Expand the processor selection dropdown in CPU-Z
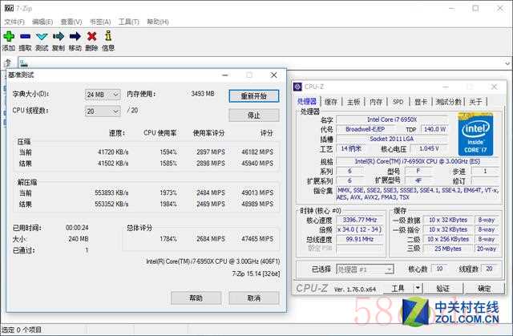Viewport: 513px width, 336px height. coord(389,269)
